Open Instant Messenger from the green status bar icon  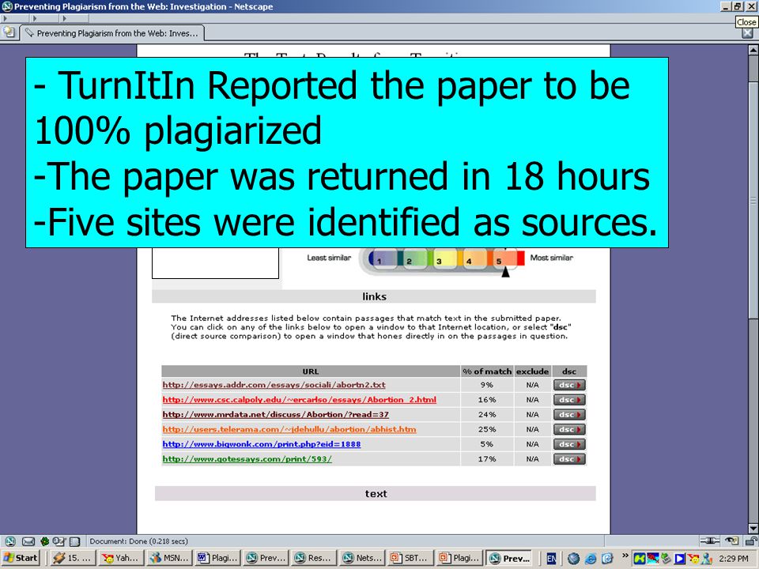click(x=44, y=541)
